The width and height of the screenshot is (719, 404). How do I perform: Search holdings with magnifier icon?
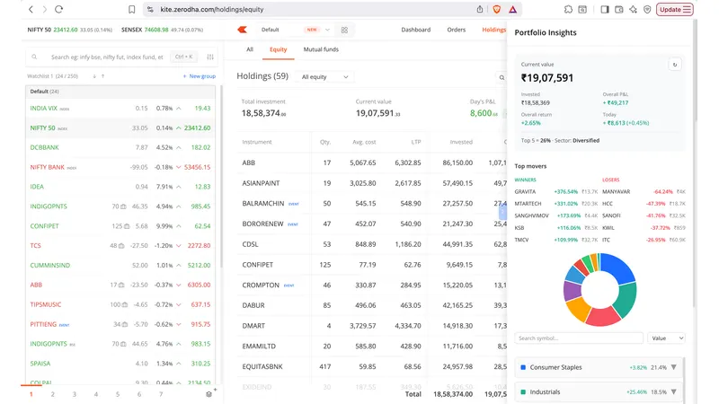point(502,77)
